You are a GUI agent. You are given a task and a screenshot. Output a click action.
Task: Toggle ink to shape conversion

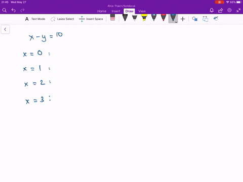coord(205,19)
